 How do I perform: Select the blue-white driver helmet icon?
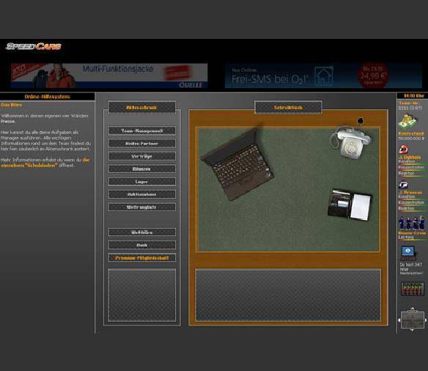coord(403,185)
